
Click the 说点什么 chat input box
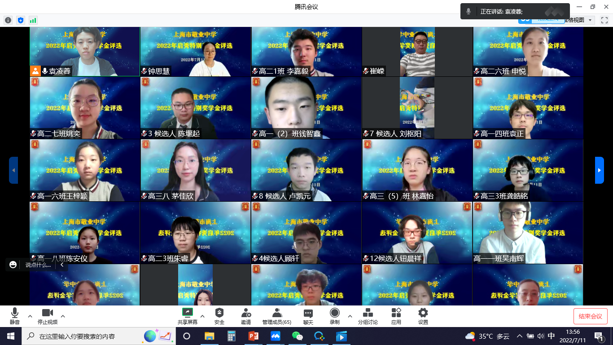coord(38,265)
